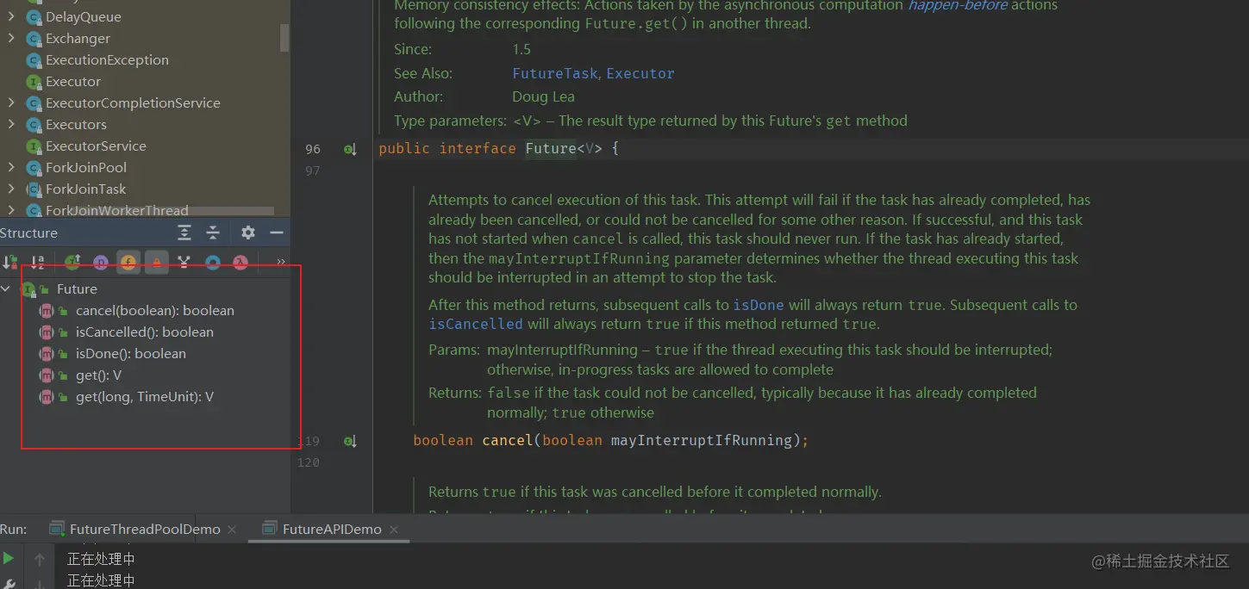1249x589 pixels.
Task: Expand the ForkJoinPool tree node
Action: [10, 168]
